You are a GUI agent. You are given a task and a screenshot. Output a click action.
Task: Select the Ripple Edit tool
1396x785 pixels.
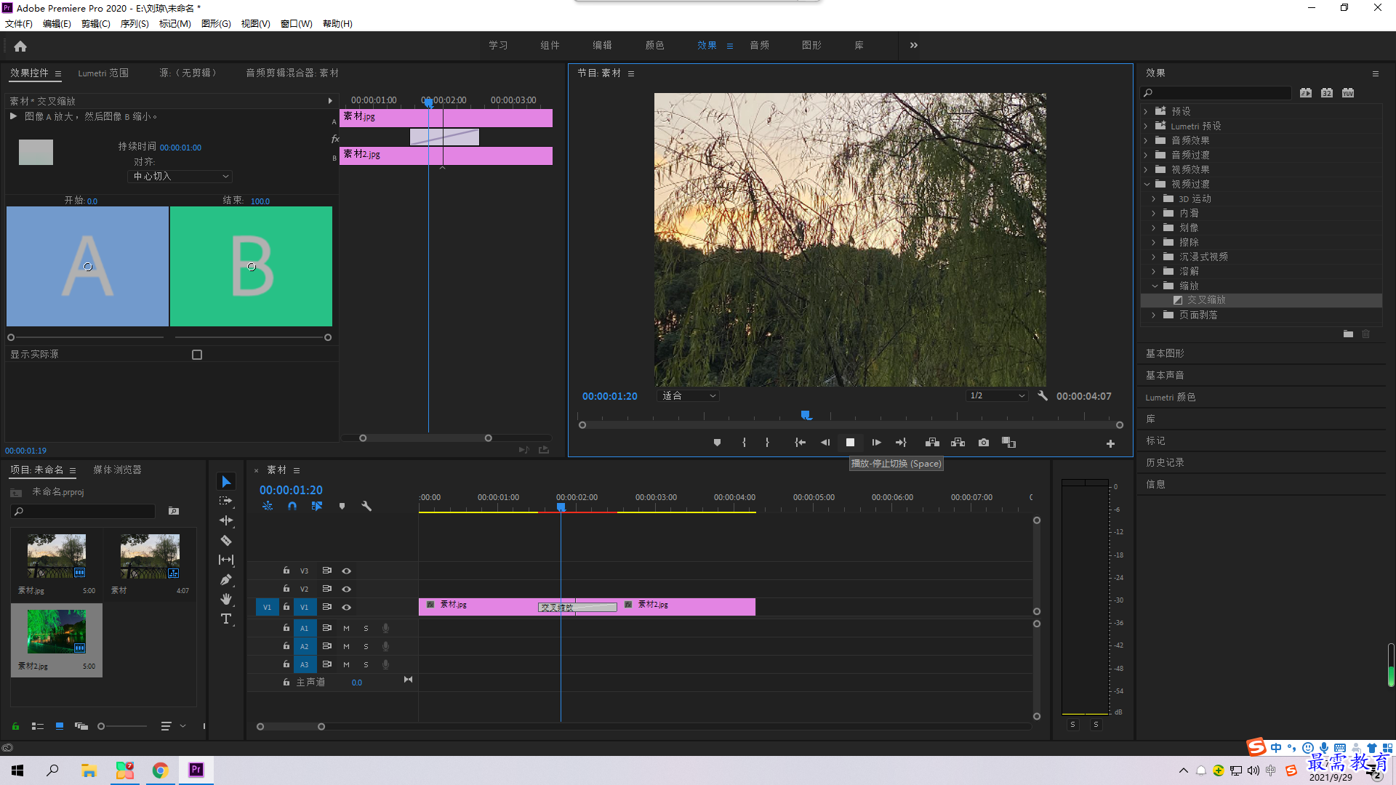tap(226, 520)
